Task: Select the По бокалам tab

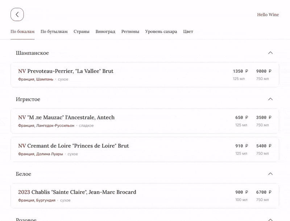Action: pyautogui.click(x=22, y=31)
